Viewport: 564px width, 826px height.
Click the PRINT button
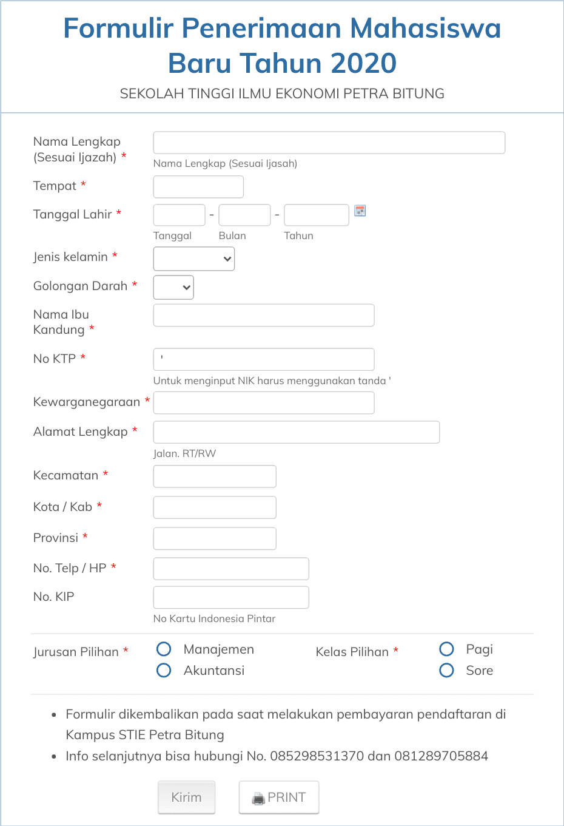(x=279, y=797)
